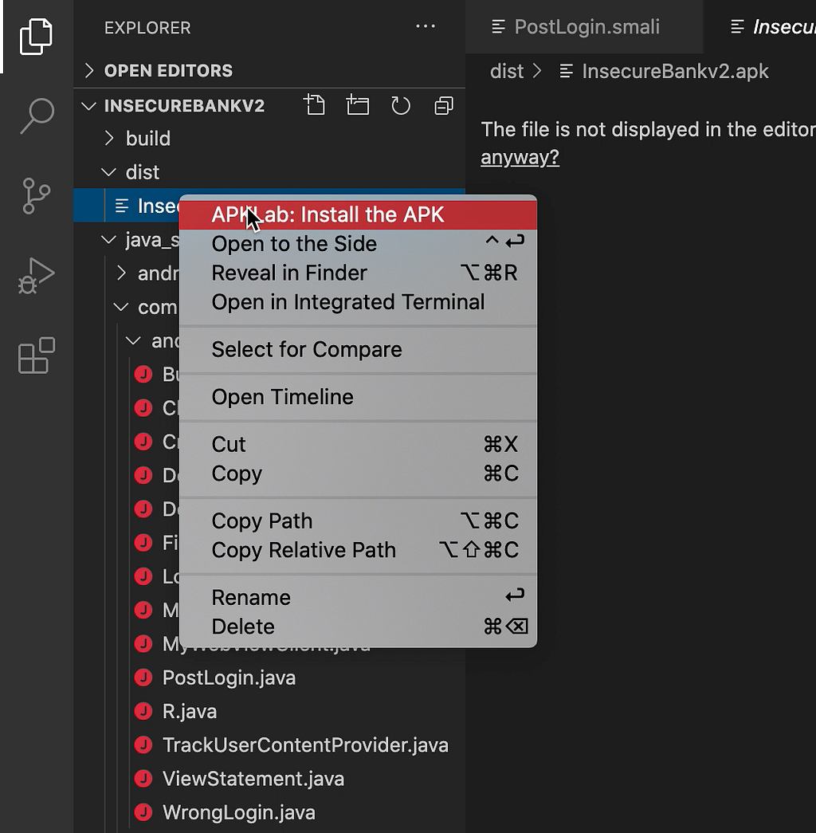Open ViewStatement.java file

click(x=253, y=779)
